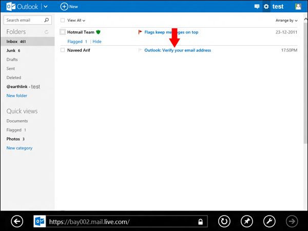The width and height of the screenshot is (308, 231).
Task: Pin the site with the pin icon
Action: pyautogui.click(x=247, y=221)
